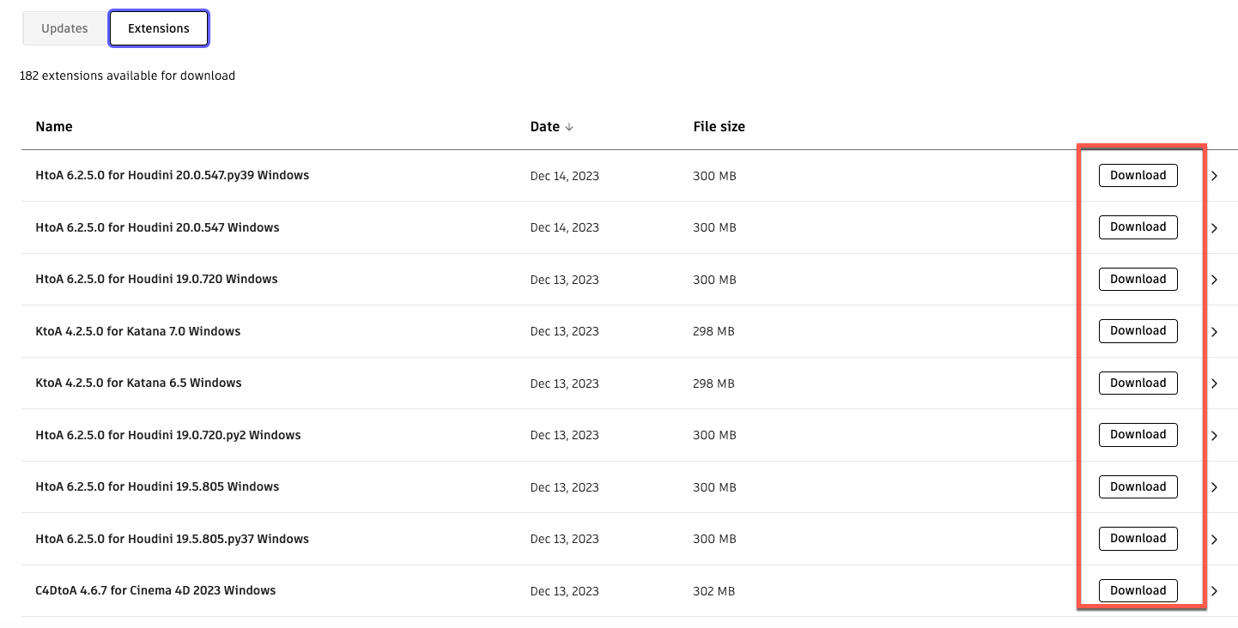Download C4DtoA 4.6.7 for Cinema 4D 2023
1238x628 pixels.
pos(1138,590)
